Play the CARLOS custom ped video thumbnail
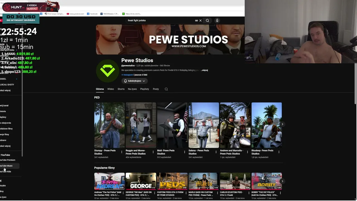The image size is (357, 201). pyautogui.click(x=235, y=181)
